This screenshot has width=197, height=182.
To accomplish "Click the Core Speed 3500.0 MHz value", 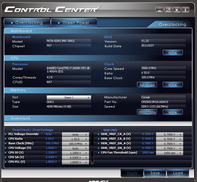I will click(x=149, y=68).
